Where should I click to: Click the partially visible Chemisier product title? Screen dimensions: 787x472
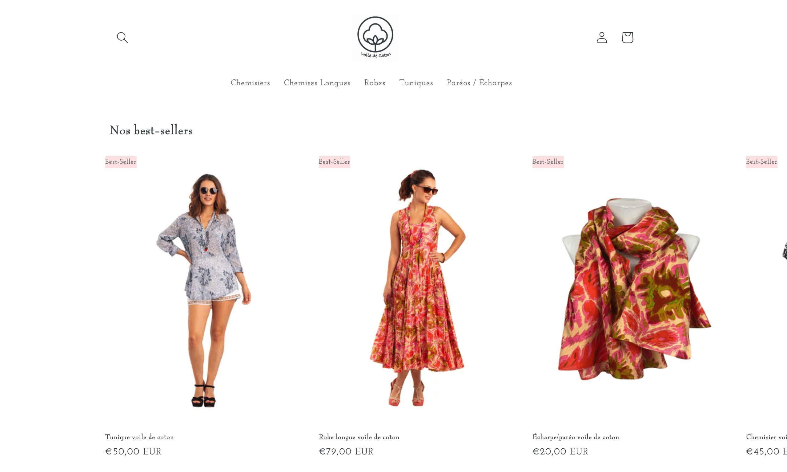click(x=766, y=437)
